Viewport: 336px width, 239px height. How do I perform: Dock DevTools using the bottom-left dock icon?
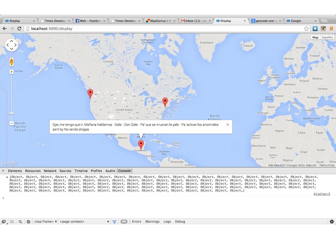point(4,222)
